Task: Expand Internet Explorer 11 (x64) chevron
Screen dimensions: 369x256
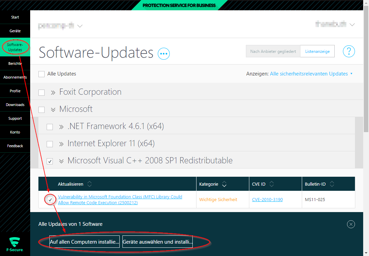Action: pyautogui.click(x=61, y=144)
